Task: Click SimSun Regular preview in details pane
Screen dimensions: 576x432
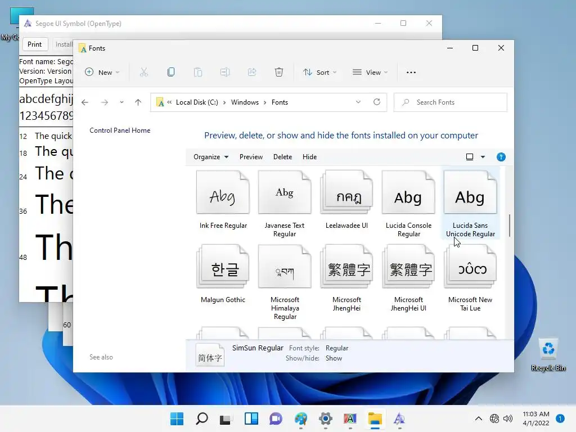Action: click(x=210, y=355)
